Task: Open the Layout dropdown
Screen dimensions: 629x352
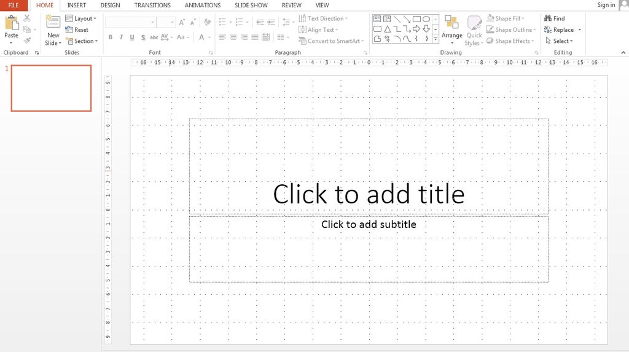Action: coord(81,18)
